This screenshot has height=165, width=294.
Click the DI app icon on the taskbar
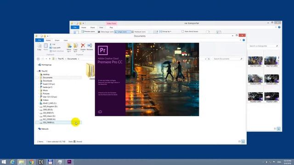point(41,162)
